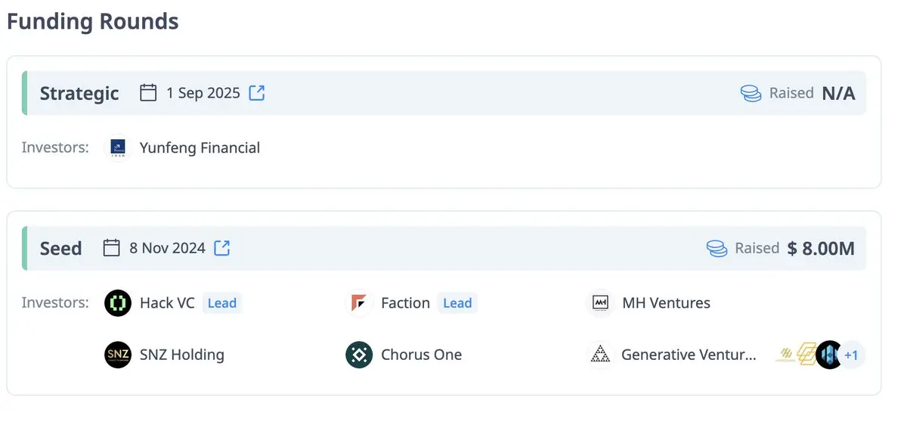
Task: Open the SNZ Holding investor page
Action: click(x=181, y=355)
